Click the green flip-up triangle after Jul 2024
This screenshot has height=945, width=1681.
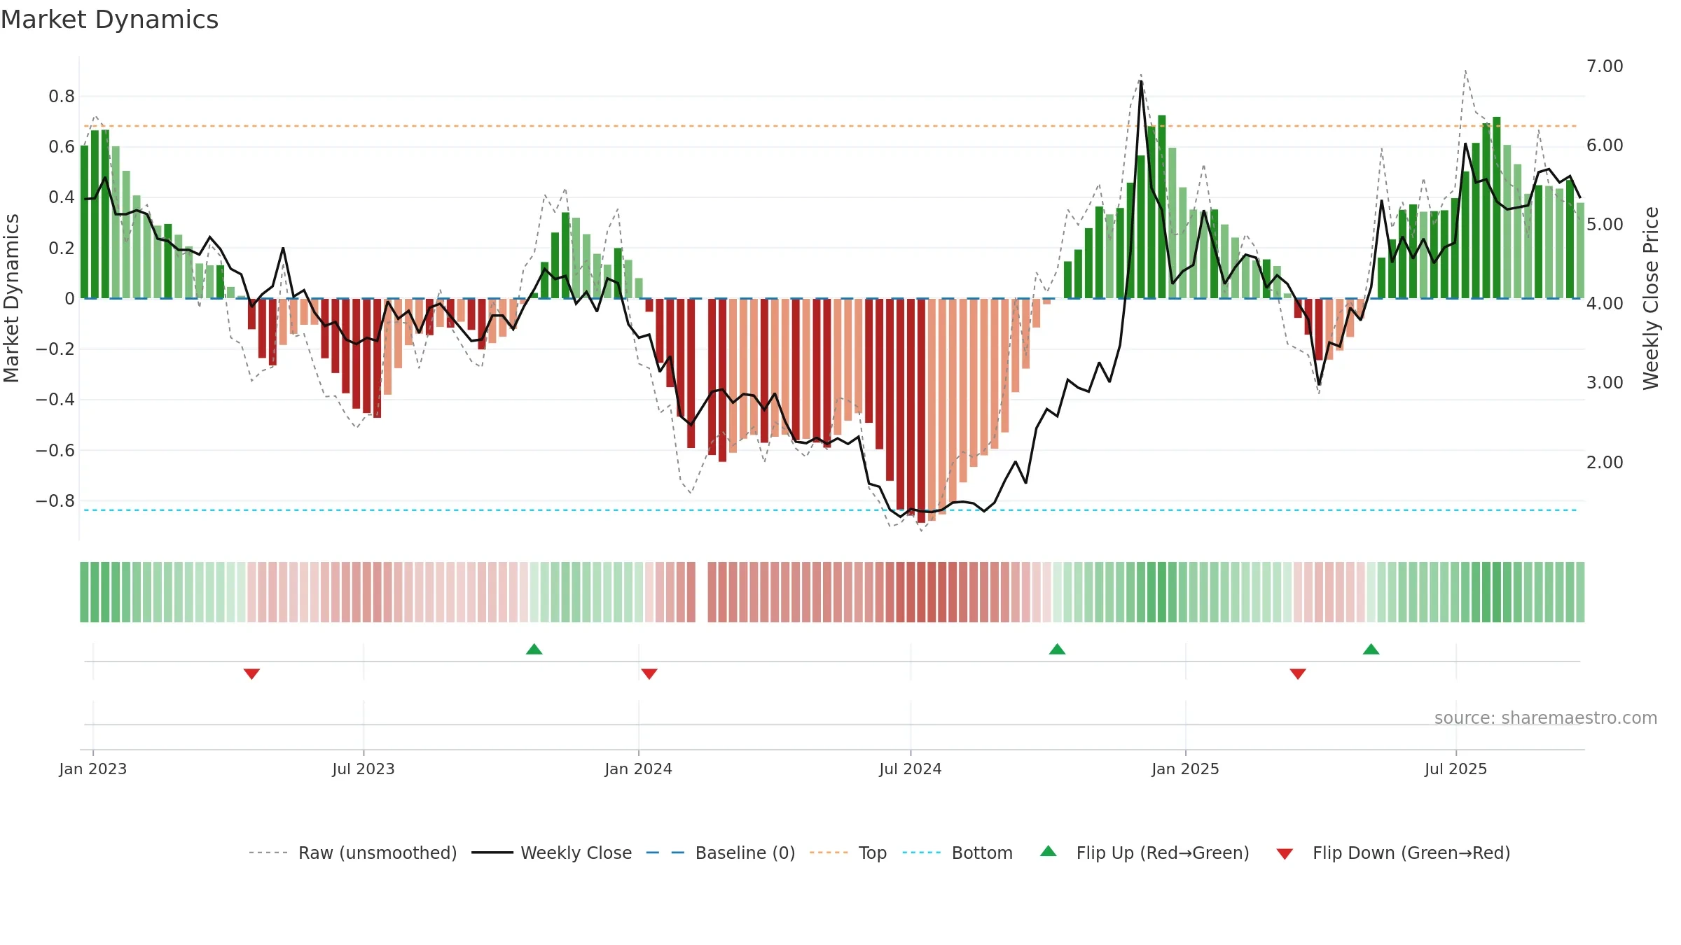(1058, 649)
